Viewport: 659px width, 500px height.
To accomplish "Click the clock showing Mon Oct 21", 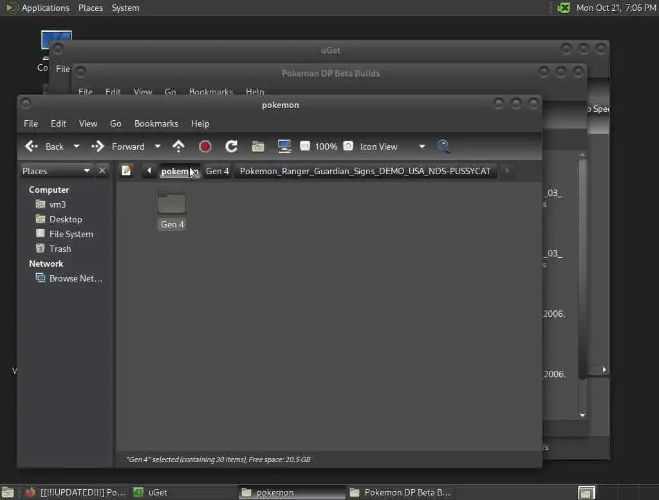I will [616, 8].
